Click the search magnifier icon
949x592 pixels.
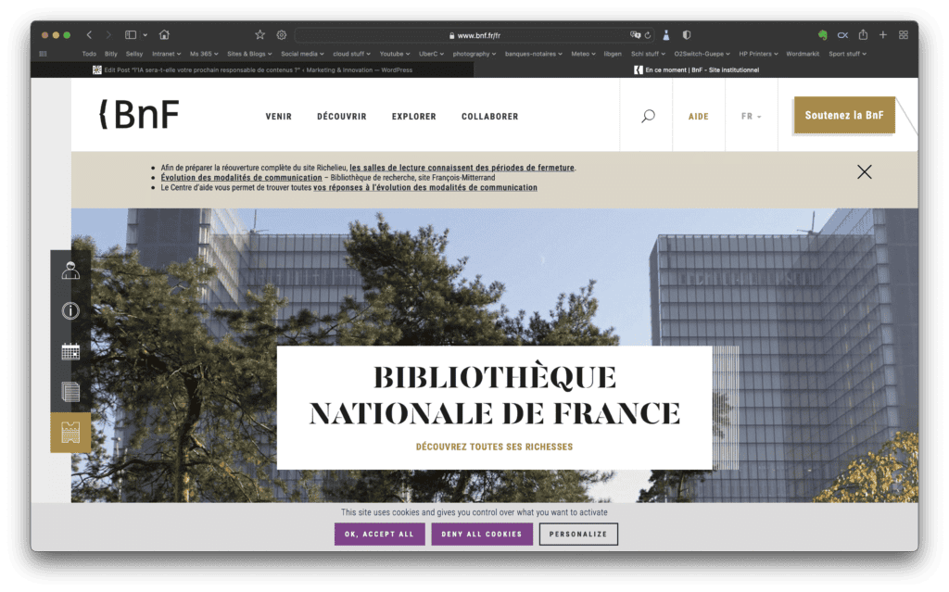[648, 116]
